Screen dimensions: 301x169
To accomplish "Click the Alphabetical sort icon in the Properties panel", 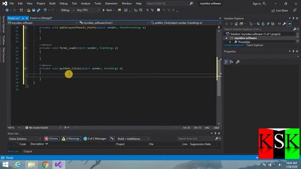I will click(231, 61).
